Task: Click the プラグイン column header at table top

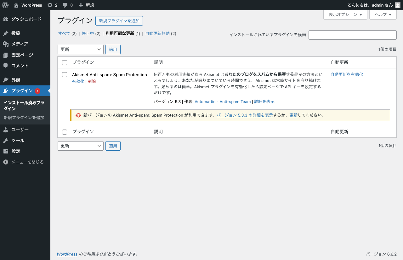Action: tap(83, 62)
